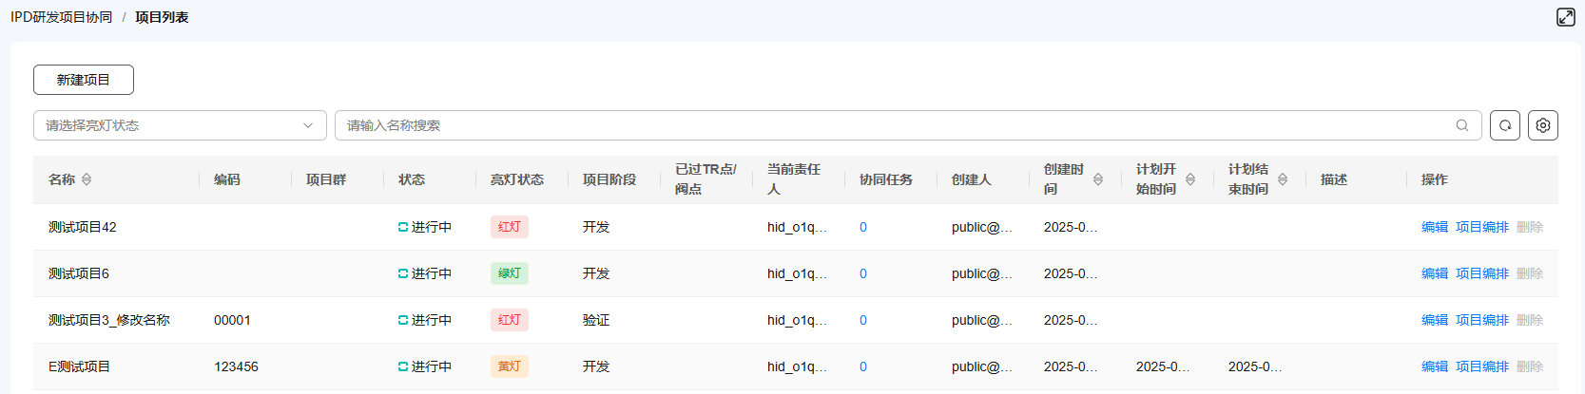Sort by 计划开始时间 column arrows

pos(1190,179)
